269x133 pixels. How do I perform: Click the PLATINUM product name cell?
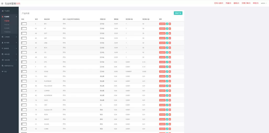[x=48, y=81]
